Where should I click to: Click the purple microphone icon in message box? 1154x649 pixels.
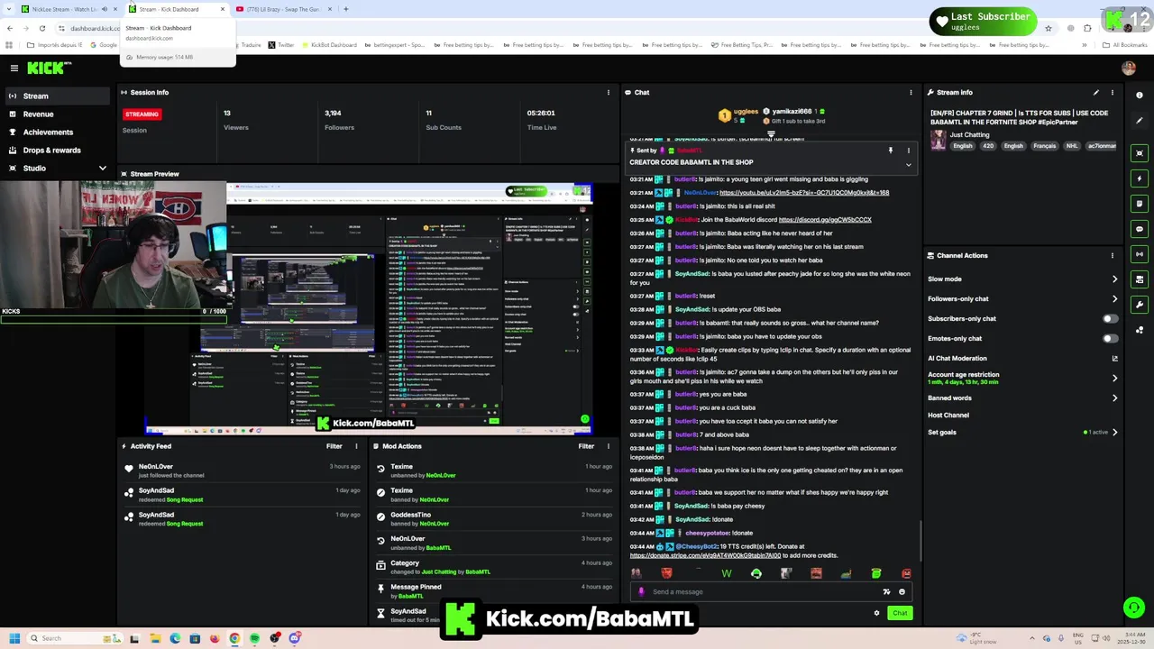641,592
